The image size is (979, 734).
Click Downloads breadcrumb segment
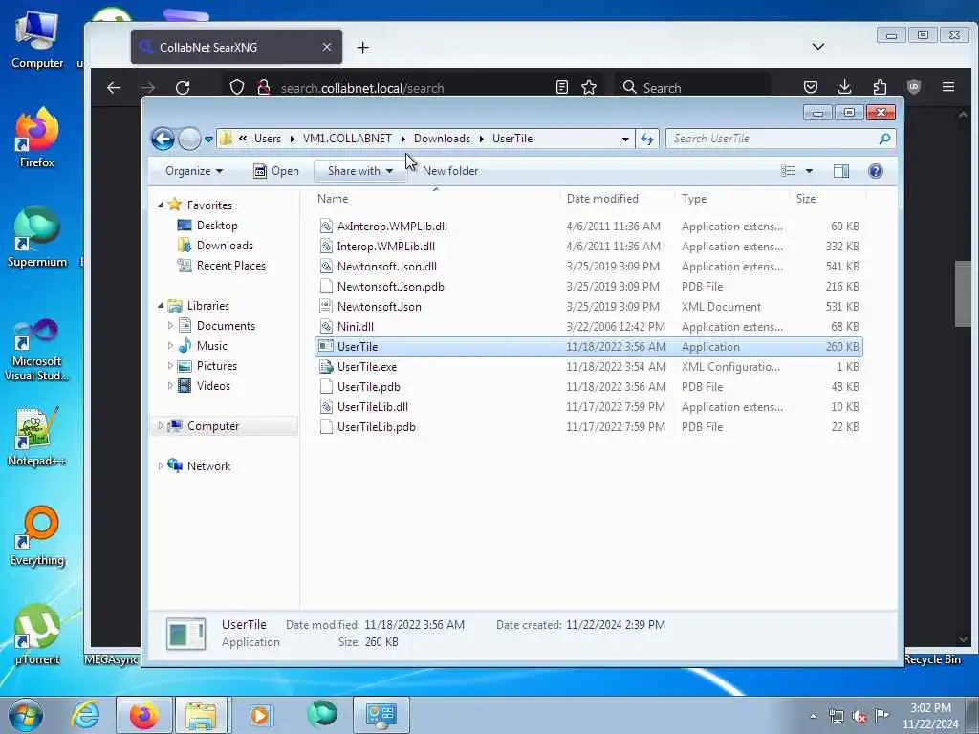click(442, 139)
